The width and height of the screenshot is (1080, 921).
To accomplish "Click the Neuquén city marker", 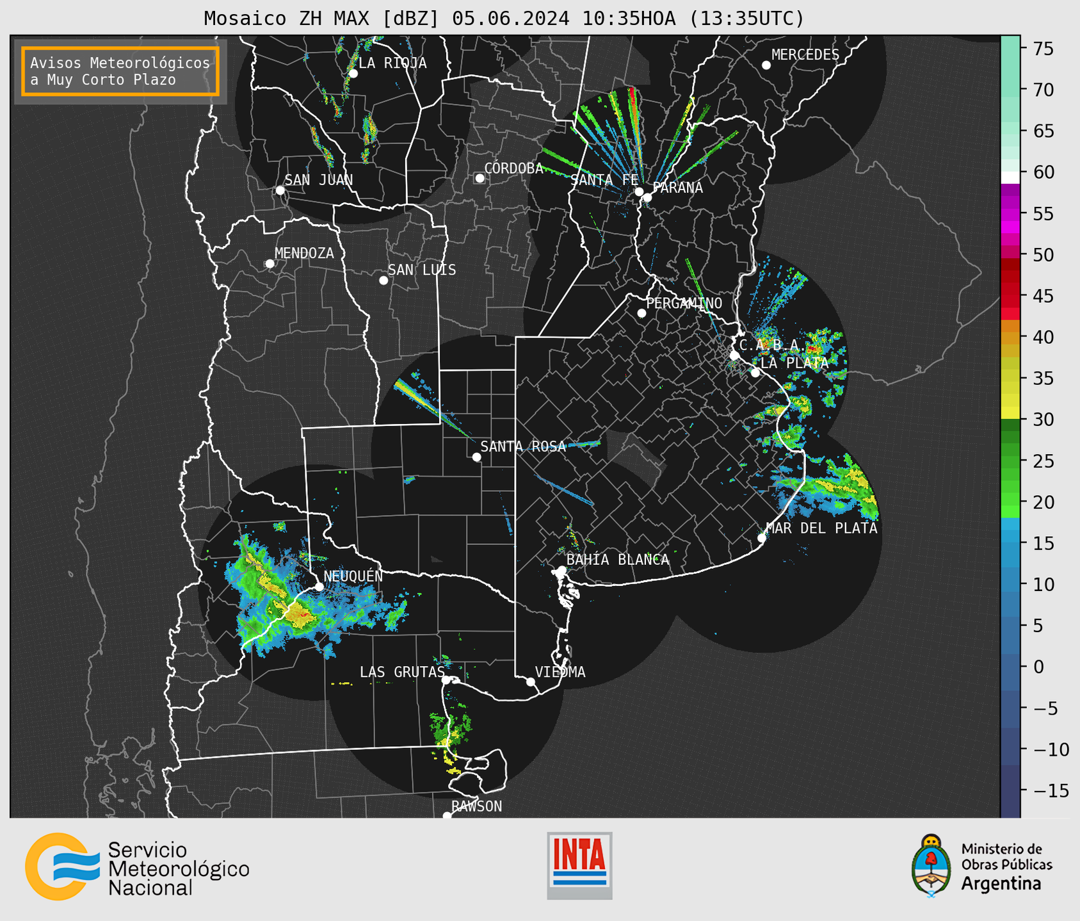I will point(319,587).
